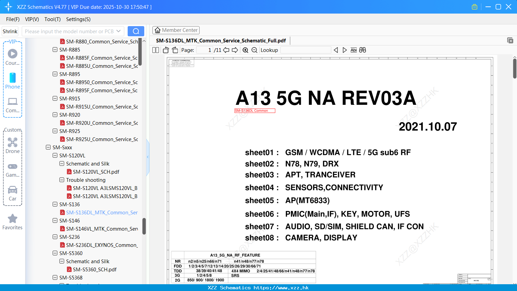517x291 pixels.
Task: Open the VIP menu
Action: point(32,19)
